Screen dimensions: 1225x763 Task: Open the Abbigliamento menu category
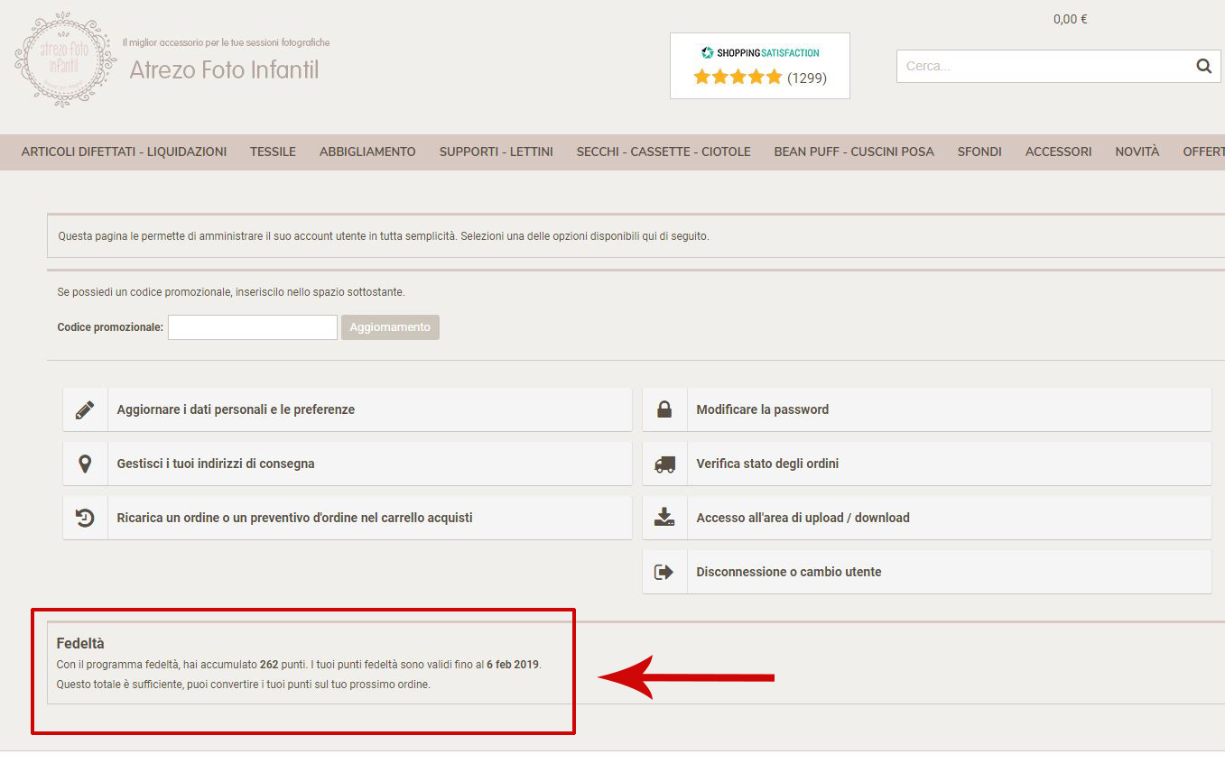click(367, 152)
